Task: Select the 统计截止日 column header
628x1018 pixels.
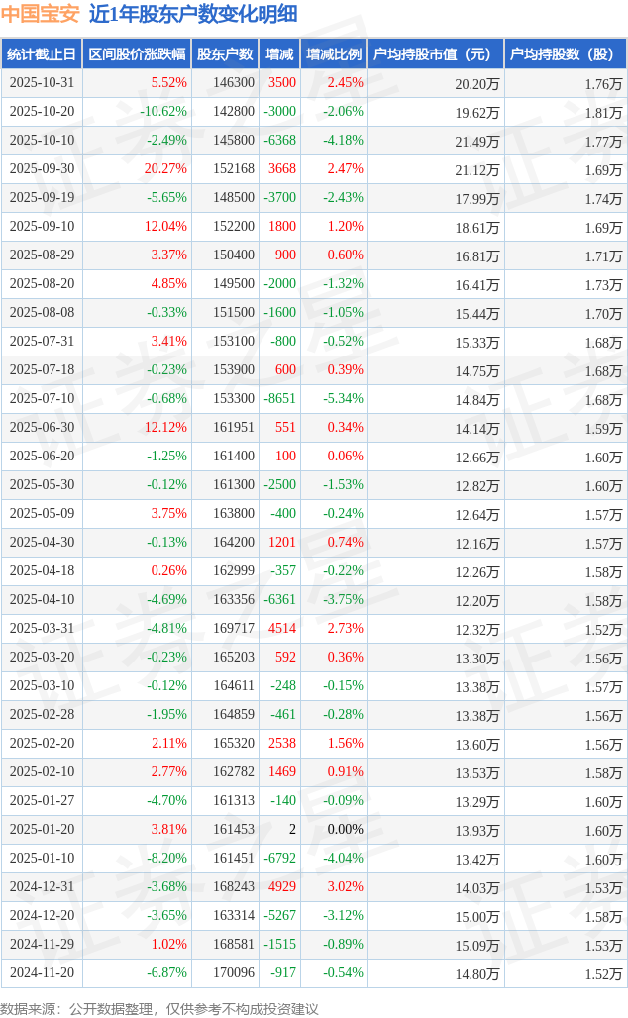Action: [41, 54]
